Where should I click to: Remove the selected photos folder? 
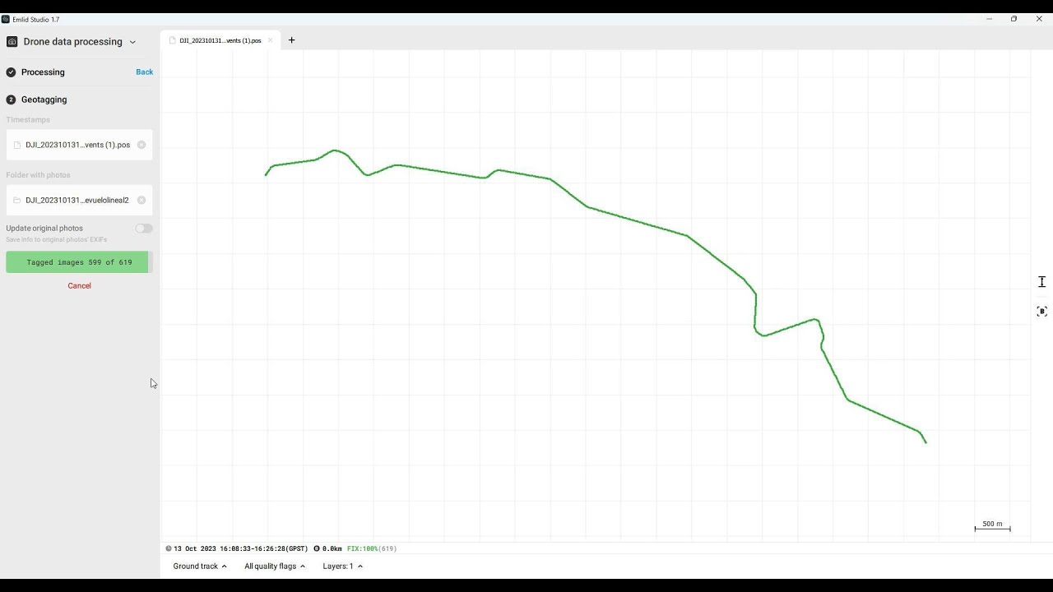(141, 200)
